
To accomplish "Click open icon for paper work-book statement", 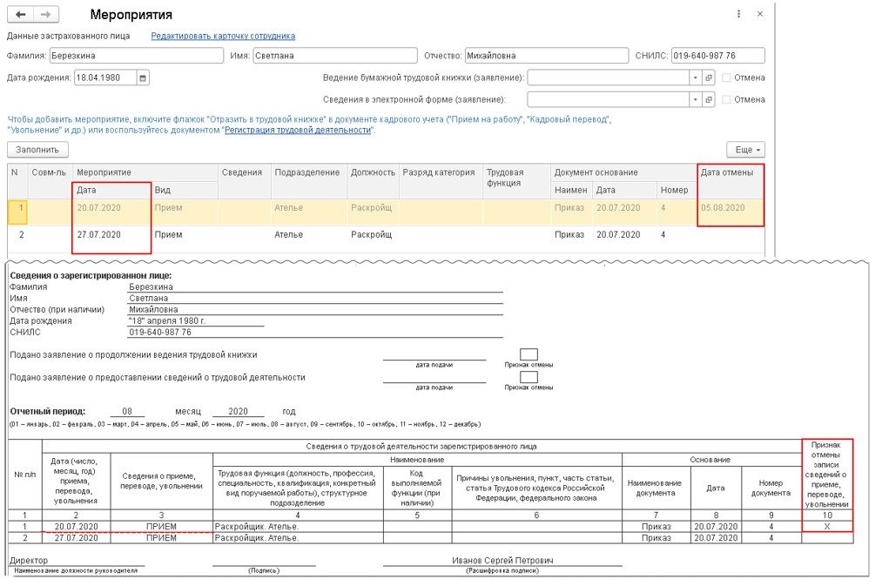I will (709, 77).
